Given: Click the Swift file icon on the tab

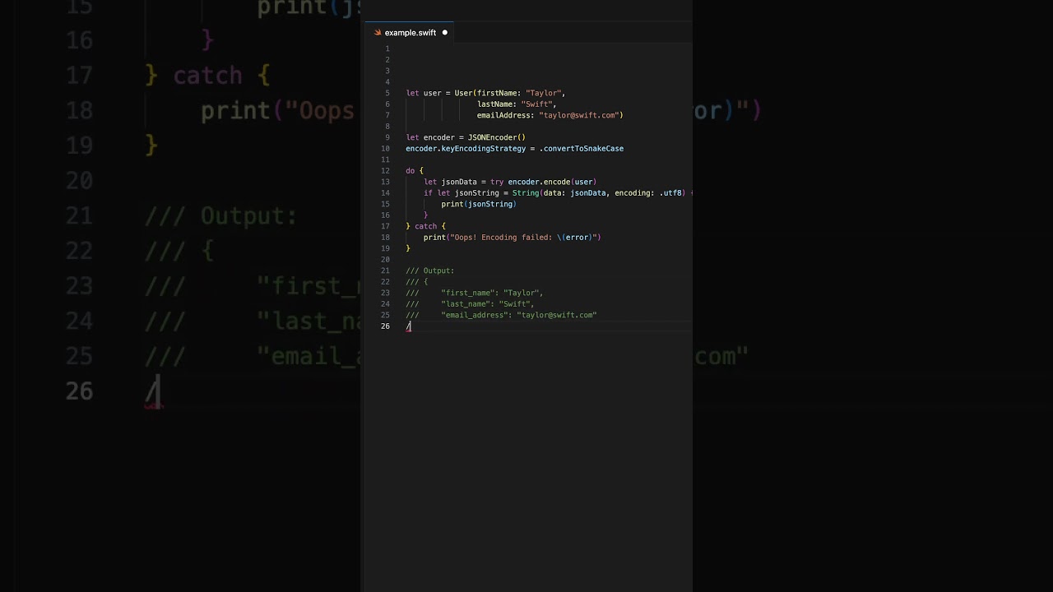Looking at the screenshot, I should click(378, 33).
